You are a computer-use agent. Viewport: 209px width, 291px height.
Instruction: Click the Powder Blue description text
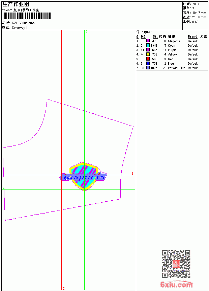click(176, 68)
